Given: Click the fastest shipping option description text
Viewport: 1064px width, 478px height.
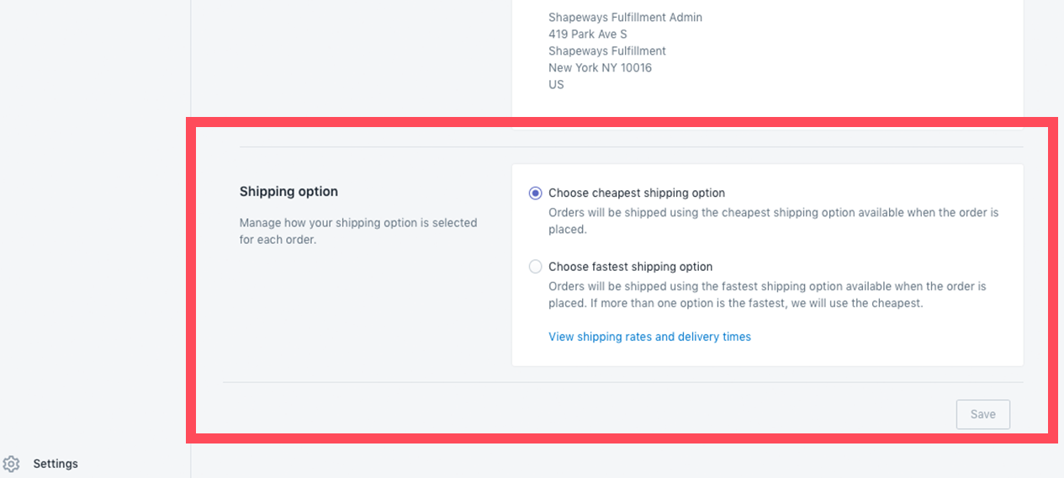Looking at the screenshot, I should [767, 295].
